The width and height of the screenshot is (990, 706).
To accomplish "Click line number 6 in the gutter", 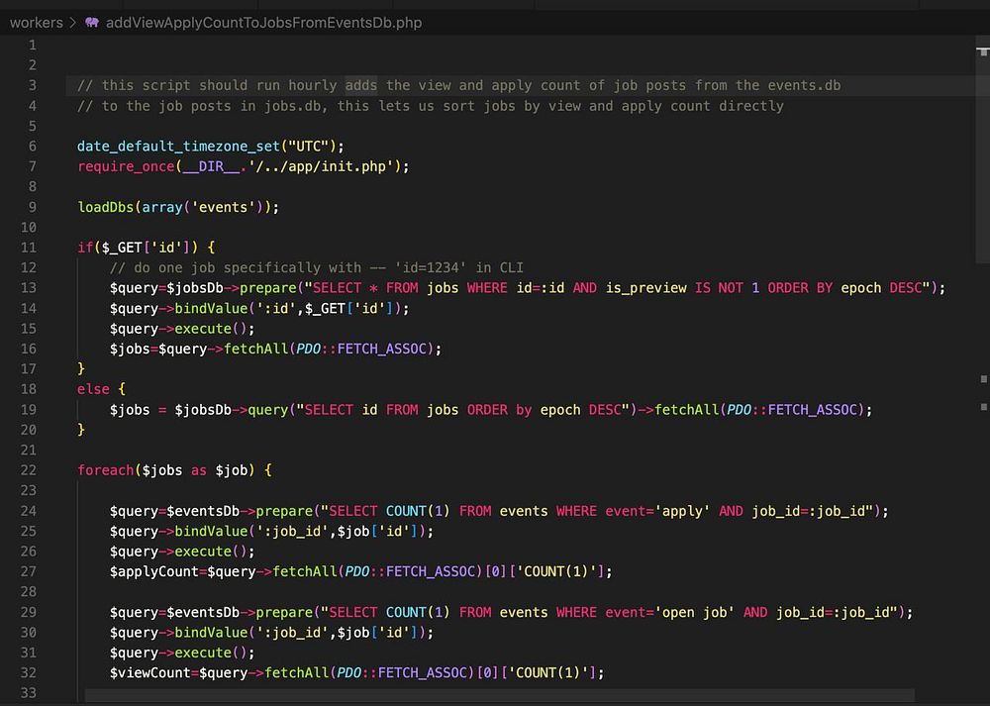I will (x=33, y=146).
